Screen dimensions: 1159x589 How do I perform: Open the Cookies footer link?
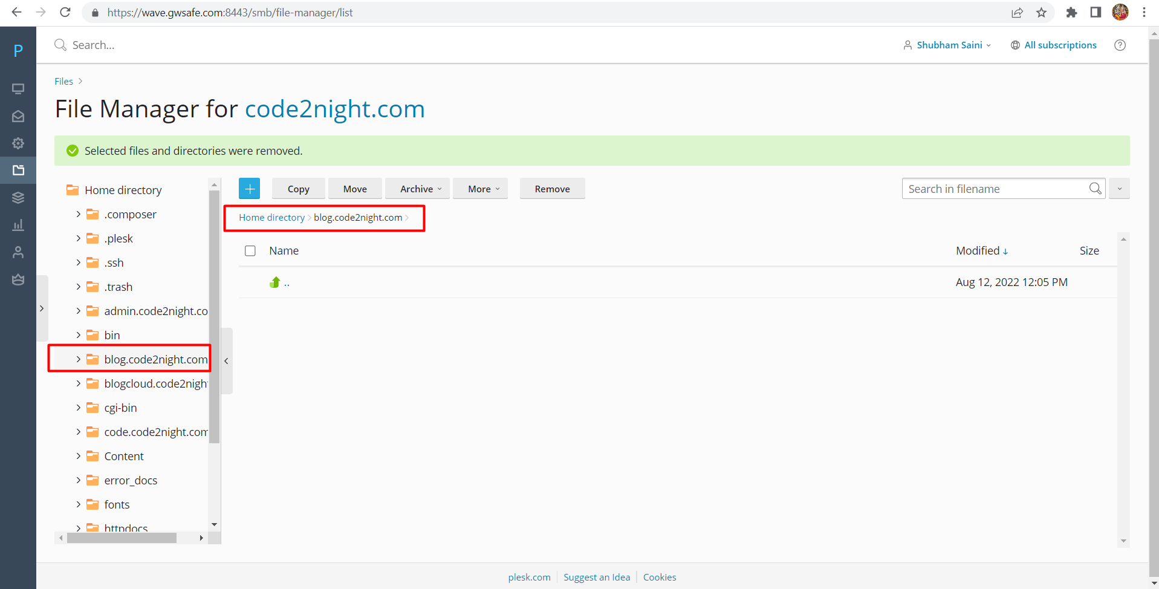[x=660, y=577]
